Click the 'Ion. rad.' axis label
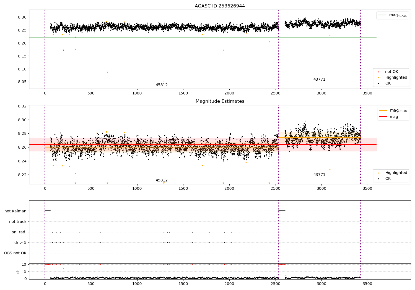Image resolution: width=415 pixels, height=290 pixels. pos(19,232)
